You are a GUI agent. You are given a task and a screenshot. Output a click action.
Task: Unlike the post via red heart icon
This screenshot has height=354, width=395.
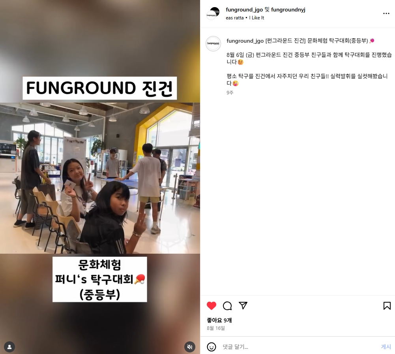coord(212,305)
